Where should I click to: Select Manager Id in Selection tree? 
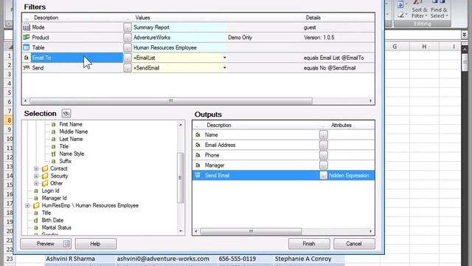(54, 198)
